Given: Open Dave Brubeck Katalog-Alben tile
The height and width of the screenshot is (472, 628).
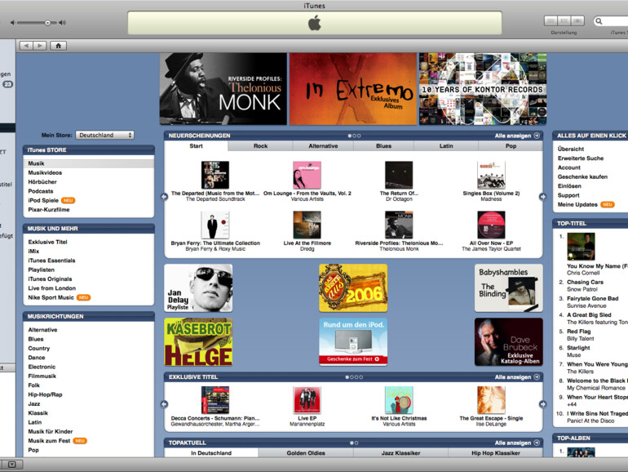Looking at the screenshot, I should pos(509,342).
